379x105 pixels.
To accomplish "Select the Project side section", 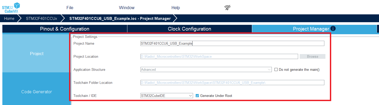I will click(37, 54).
